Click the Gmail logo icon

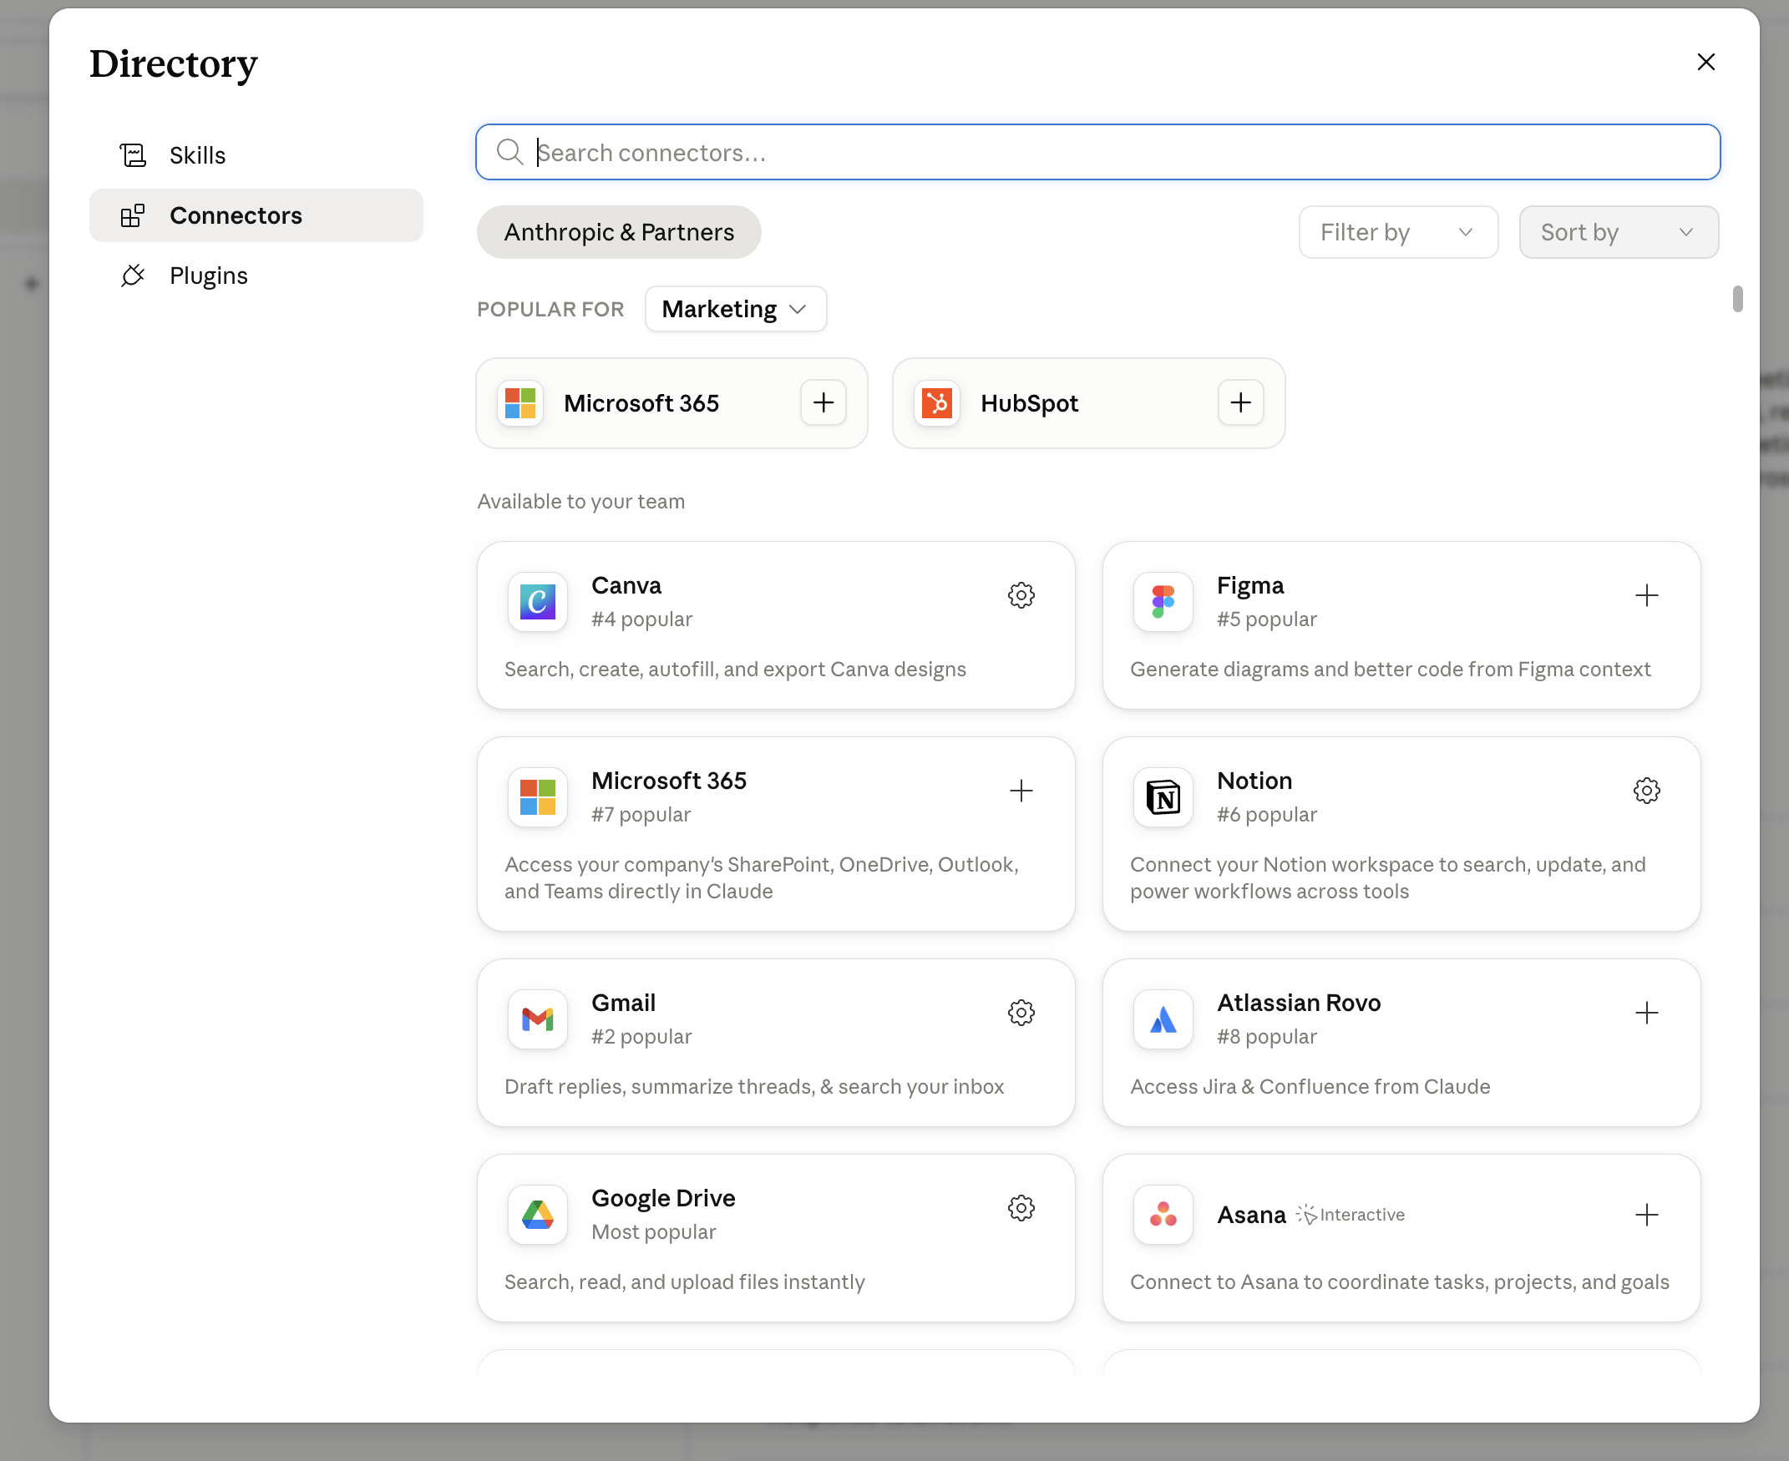[537, 1019]
